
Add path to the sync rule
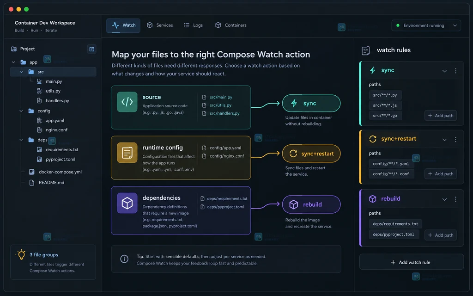tap(440, 116)
